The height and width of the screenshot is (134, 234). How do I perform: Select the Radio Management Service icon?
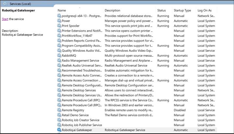coord(59,60)
